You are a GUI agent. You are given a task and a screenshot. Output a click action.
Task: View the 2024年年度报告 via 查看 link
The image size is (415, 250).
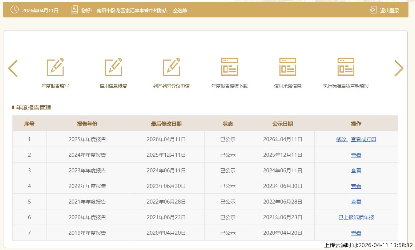(x=356, y=155)
